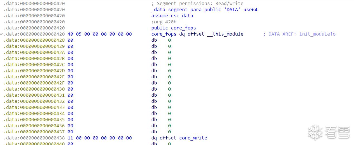This screenshot has width=354, height=145.
Task: Select hex bytes '40 05 00 00 00 00 00 00'
Action: coord(99,34)
